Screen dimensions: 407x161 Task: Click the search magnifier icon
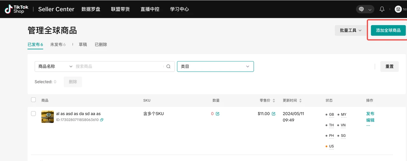[169, 66]
